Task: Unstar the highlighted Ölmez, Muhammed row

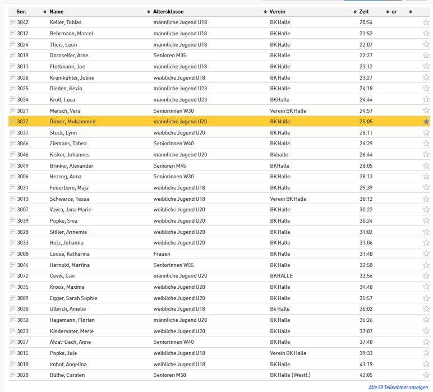Action: point(426,122)
